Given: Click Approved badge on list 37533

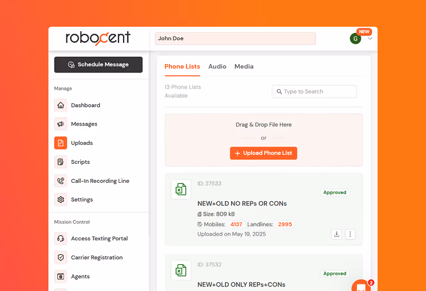Looking at the screenshot, I should coord(335,192).
